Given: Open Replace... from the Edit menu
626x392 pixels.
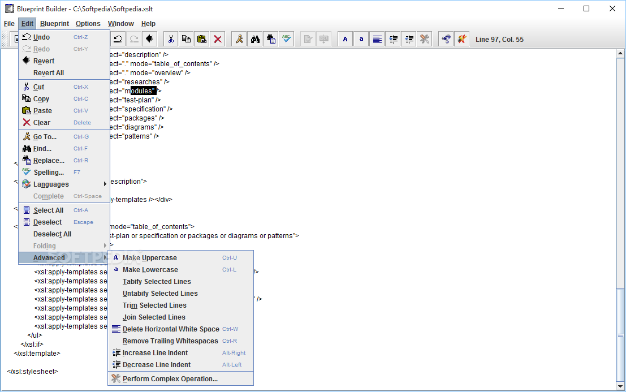Looking at the screenshot, I should [64, 161].
